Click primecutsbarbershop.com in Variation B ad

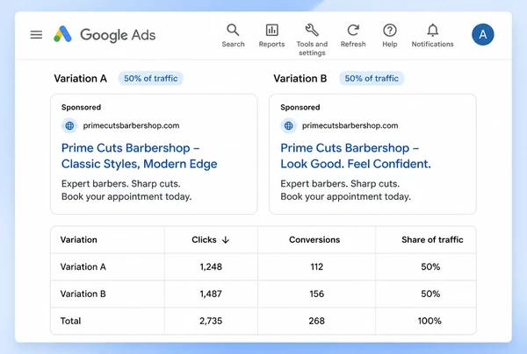coord(350,125)
